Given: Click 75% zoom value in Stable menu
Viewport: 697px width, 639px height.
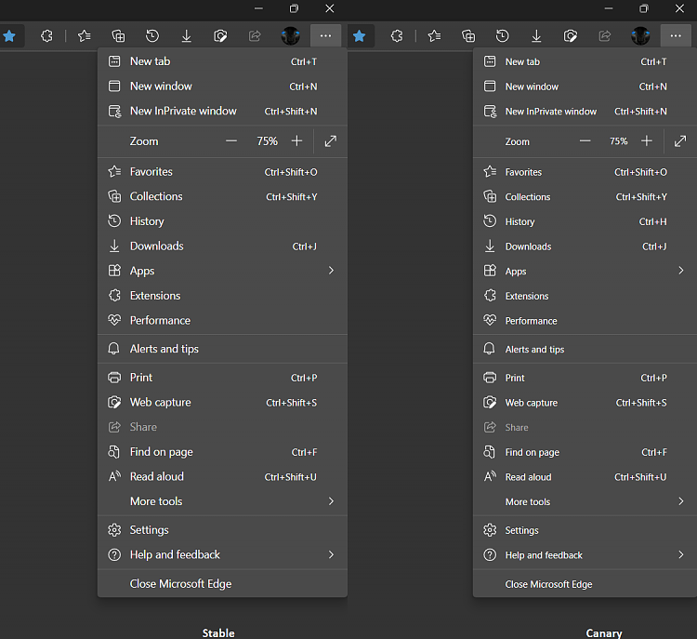Looking at the screenshot, I should pos(267,141).
